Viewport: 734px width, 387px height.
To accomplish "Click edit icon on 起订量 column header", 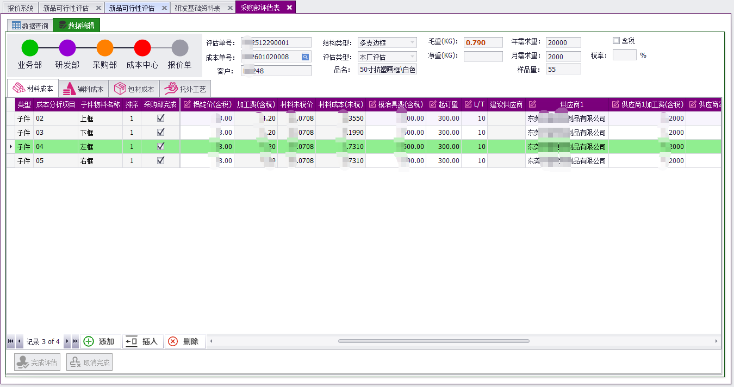I will [433, 104].
